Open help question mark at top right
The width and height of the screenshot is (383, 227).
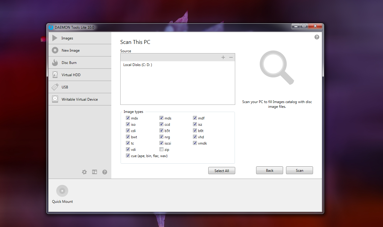click(x=317, y=37)
